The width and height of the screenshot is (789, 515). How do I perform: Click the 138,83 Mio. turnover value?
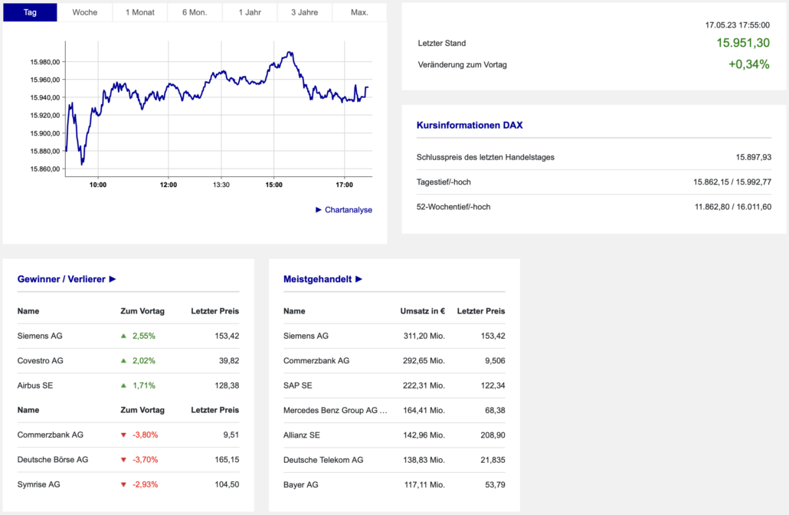pos(424,460)
